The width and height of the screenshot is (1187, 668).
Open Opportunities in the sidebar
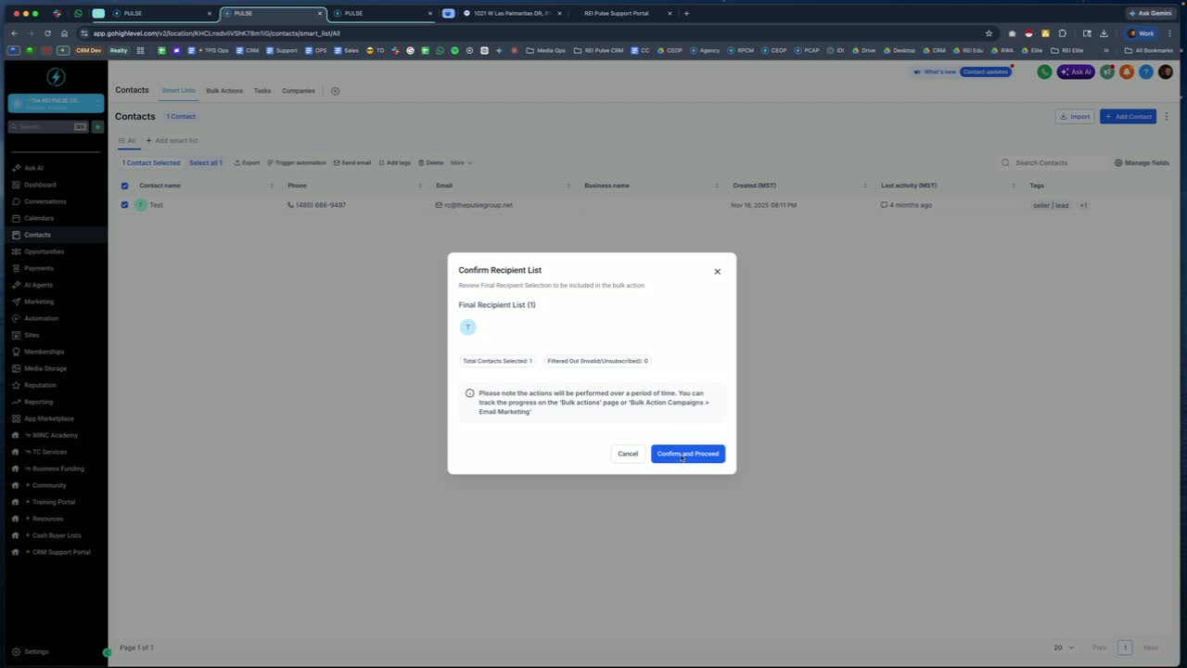click(44, 251)
